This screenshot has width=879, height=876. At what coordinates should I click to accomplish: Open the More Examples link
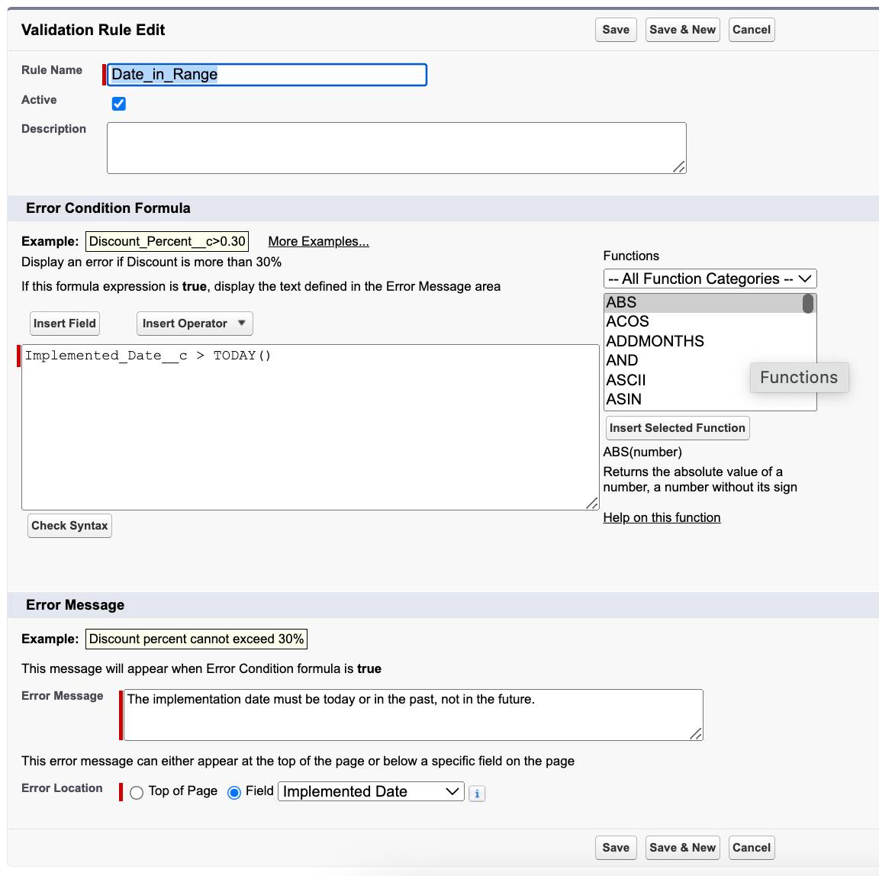[x=318, y=242]
